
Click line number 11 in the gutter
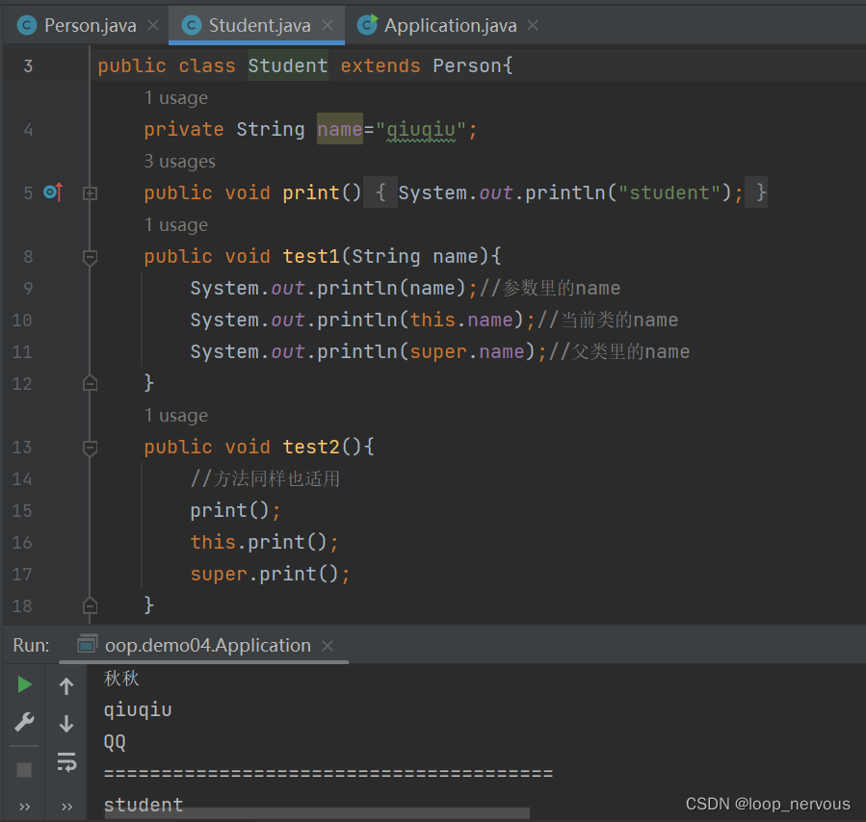[22, 352]
